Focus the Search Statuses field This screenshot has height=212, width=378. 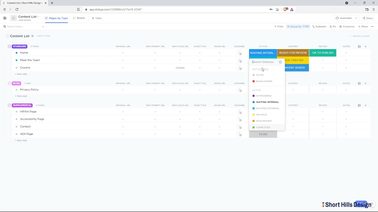(264, 62)
